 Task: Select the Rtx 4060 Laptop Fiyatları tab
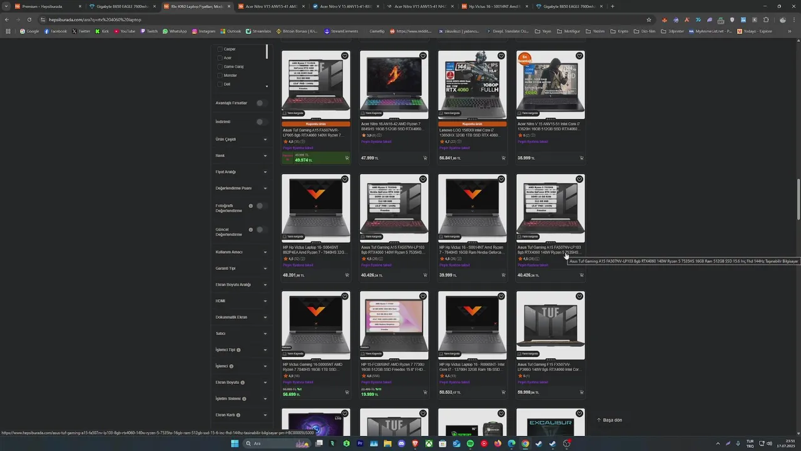coord(197,6)
